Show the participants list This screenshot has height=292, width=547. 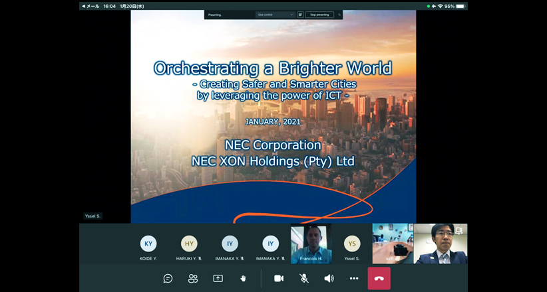point(193,279)
